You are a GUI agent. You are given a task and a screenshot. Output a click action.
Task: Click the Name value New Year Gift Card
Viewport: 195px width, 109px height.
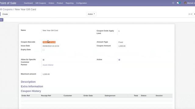[x=50, y=30]
